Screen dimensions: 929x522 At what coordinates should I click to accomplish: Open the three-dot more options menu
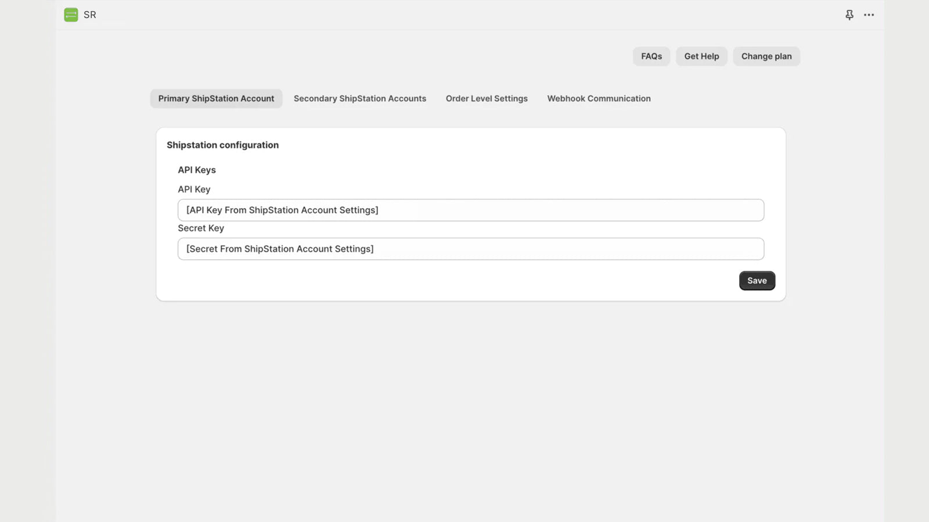point(869,15)
